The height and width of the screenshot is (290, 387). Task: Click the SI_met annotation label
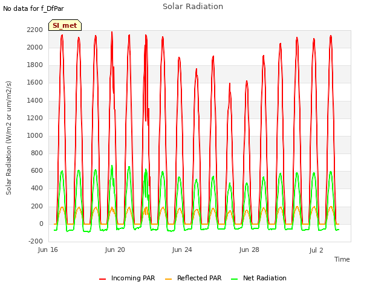(65, 25)
